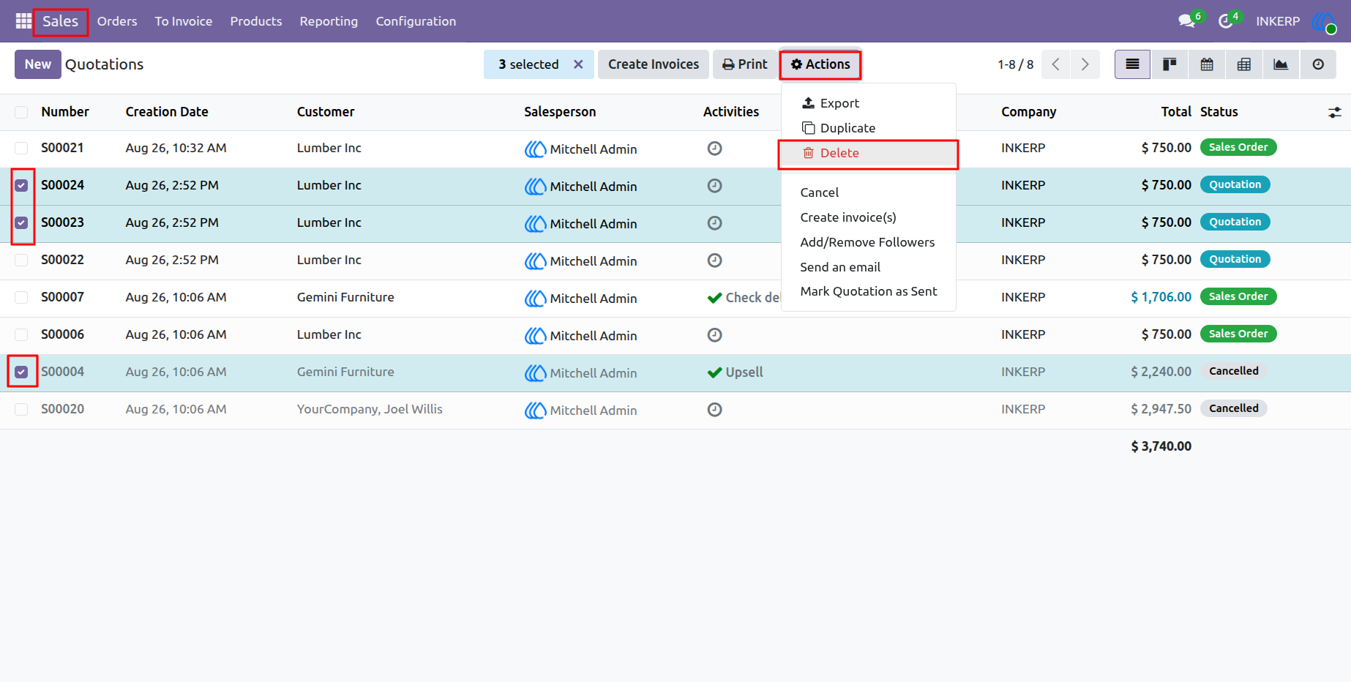The height and width of the screenshot is (682, 1351).
Task: Toggle the select-all header checkbox
Action: tap(21, 112)
